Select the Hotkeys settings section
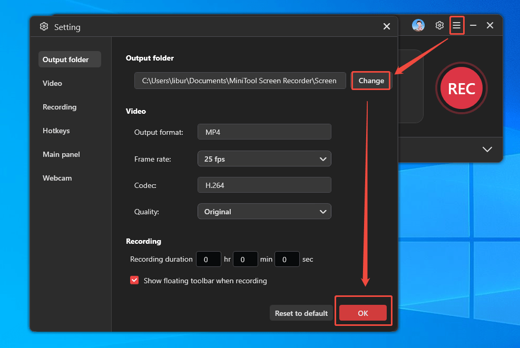The height and width of the screenshot is (348, 520). coord(56,131)
